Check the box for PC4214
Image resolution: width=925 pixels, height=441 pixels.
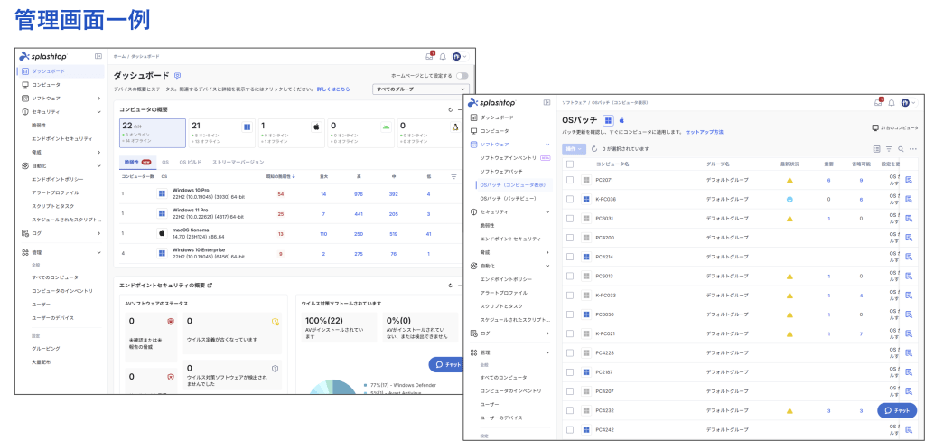point(570,257)
